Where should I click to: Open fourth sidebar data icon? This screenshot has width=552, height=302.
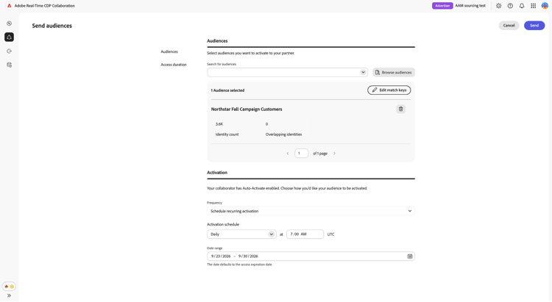(x=9, y=65)
